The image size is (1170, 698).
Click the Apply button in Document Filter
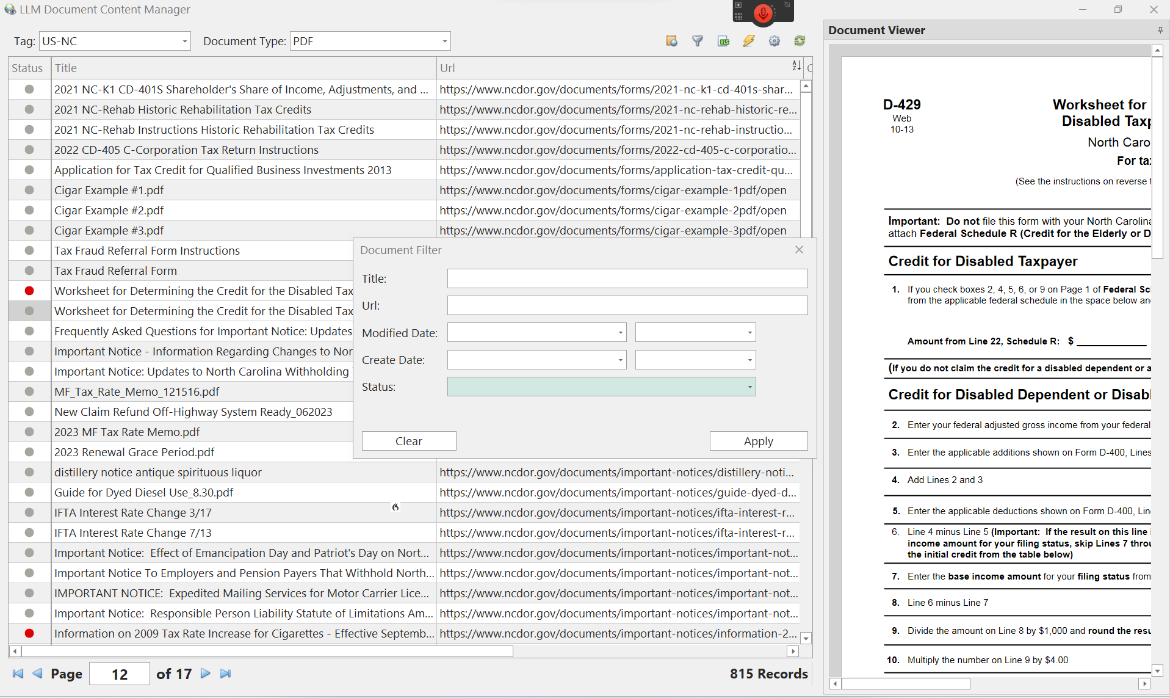pos(759,441)
